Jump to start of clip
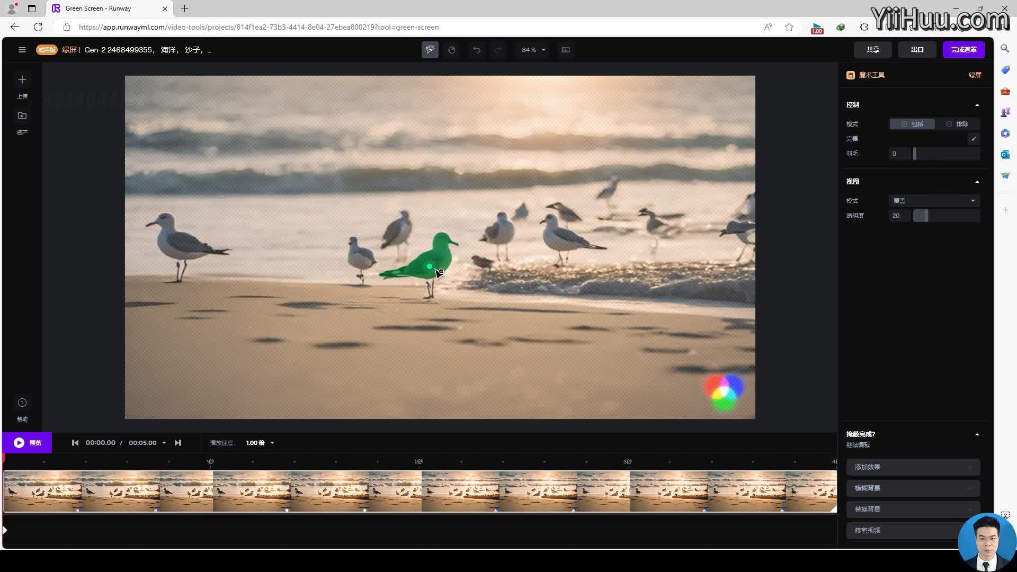The width and height of the screenshot is (1017, 572). (75, 443)
